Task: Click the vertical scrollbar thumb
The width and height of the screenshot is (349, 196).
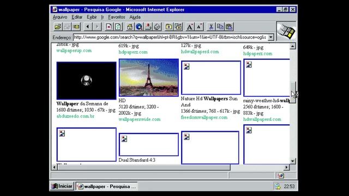Action: coord(293,93)
